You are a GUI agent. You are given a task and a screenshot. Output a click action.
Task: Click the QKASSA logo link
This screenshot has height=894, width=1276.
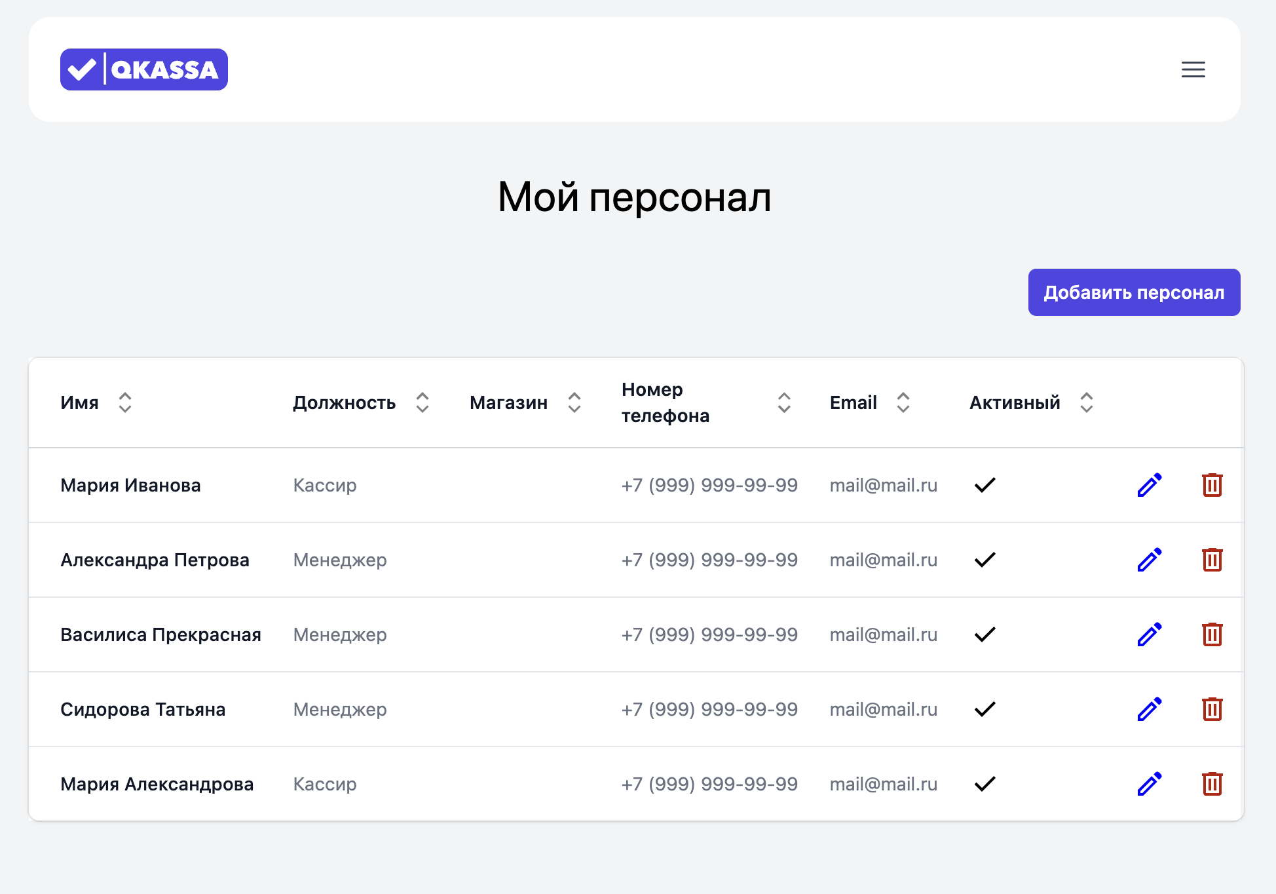pyautogui.click(x=144, y=69)
